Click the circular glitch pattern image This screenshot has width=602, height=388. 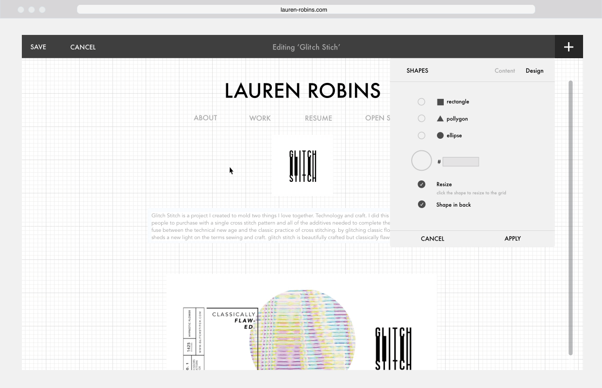(302, 330)
